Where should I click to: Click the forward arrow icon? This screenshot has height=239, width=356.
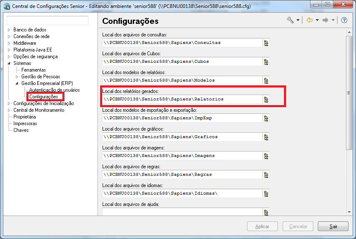[325, 20]
